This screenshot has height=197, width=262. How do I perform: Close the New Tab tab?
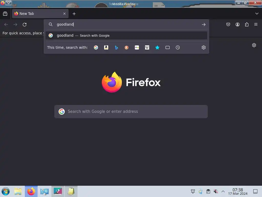pyautogui.click(x=64, y=14)
